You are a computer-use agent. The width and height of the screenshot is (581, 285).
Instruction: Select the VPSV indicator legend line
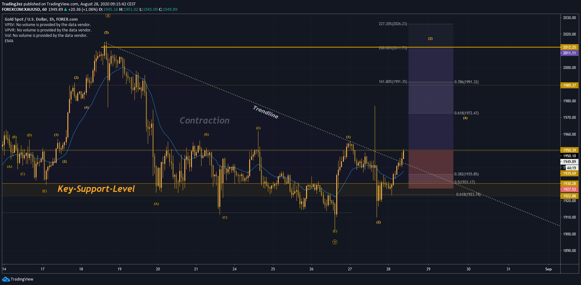pos(48,25)
